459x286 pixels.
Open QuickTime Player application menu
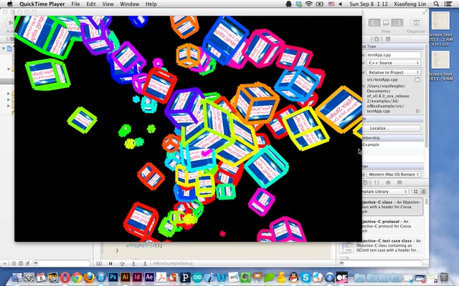click(42, 4)
